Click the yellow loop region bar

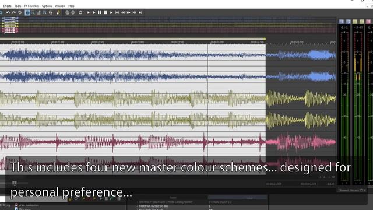click(133, 39)
